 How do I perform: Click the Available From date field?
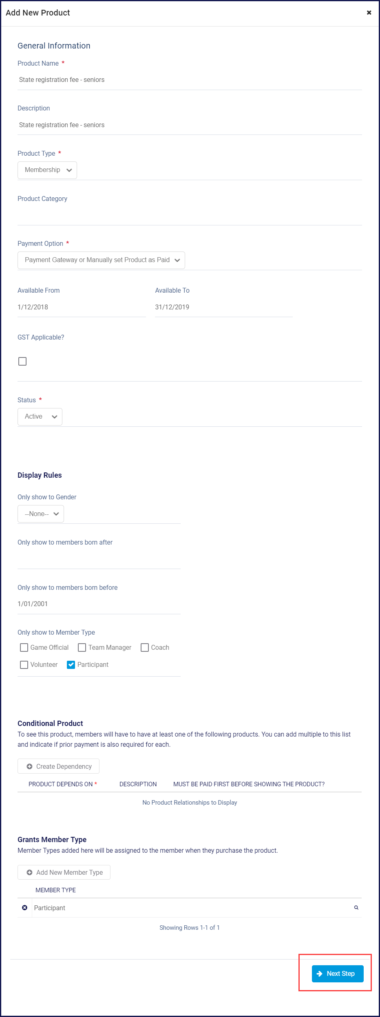[x=82, y=307]
